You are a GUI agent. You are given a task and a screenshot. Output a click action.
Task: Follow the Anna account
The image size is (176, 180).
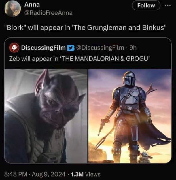[x=146, y=5]
